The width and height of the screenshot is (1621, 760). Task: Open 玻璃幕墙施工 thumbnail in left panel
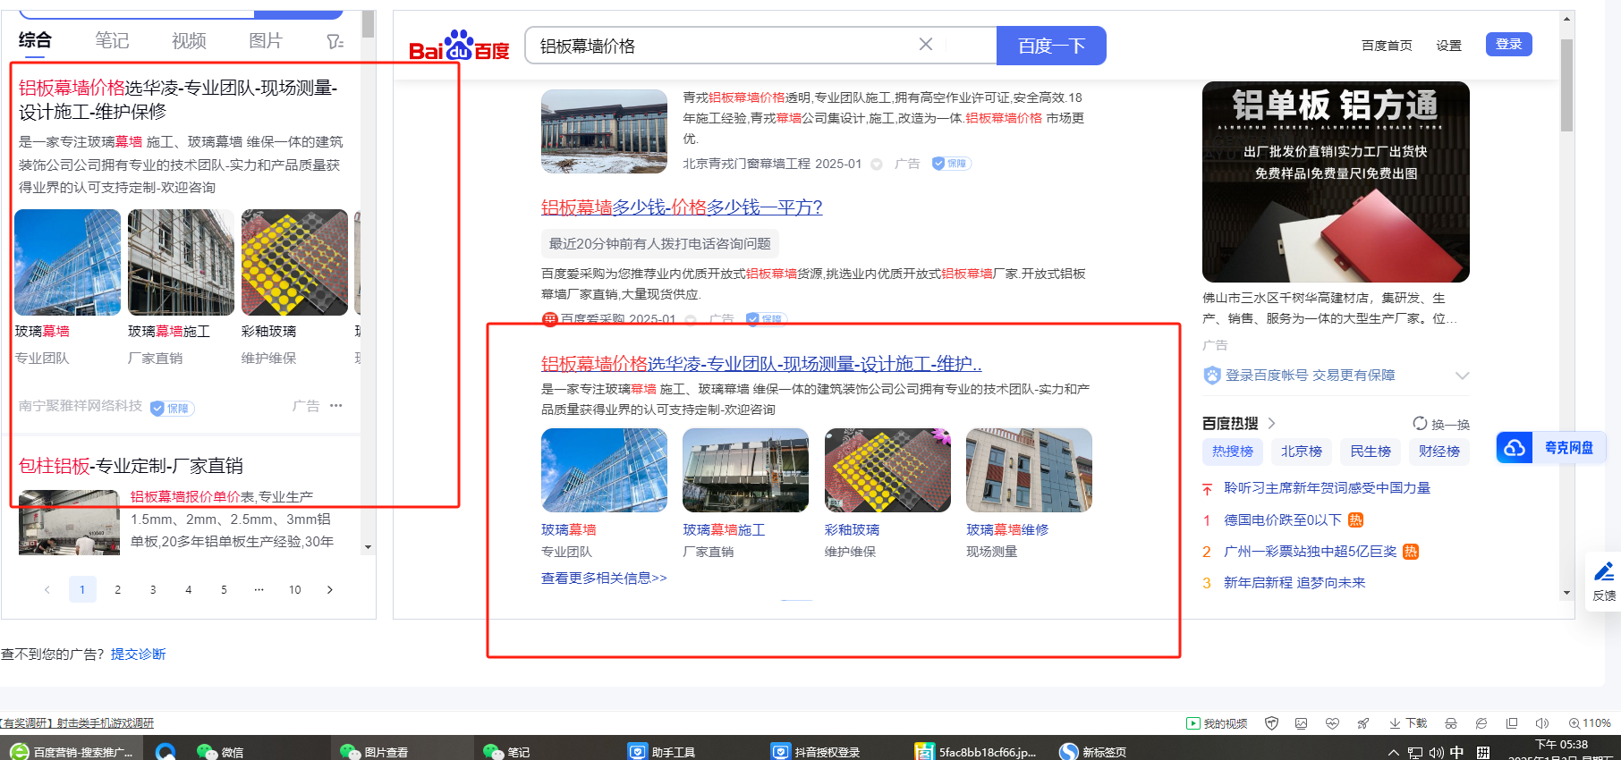tap(181, 263)
